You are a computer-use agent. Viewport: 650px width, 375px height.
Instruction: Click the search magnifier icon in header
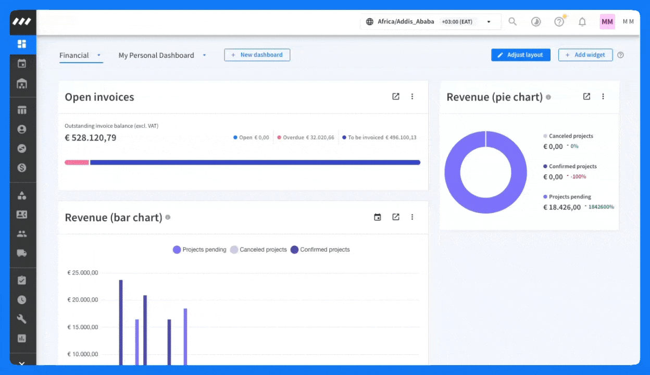(x=512, y=22)
